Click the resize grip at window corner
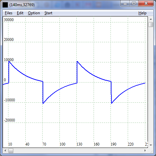This screenshot has width=156, height=156. pos(151,151)
